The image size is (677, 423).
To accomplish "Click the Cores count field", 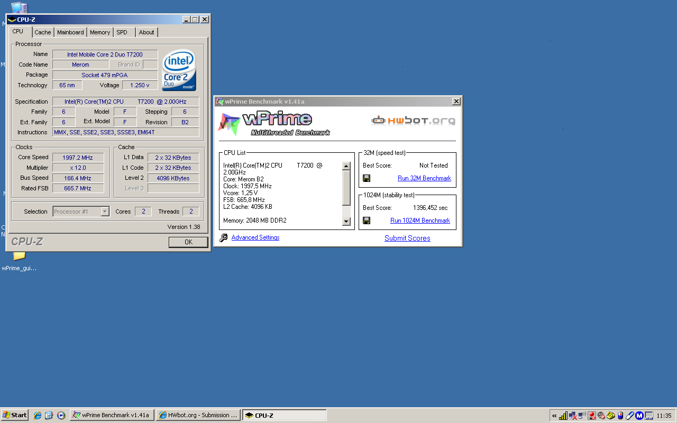I will (143, 212).
